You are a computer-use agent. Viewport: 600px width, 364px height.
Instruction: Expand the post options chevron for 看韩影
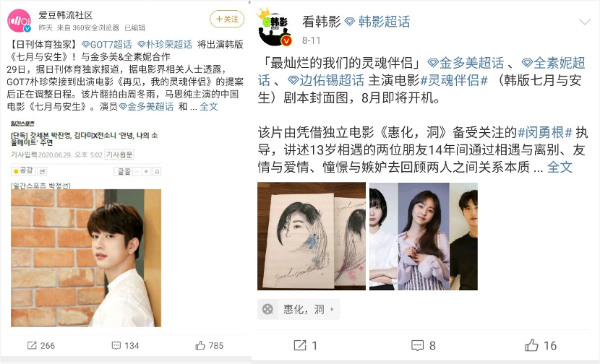click(x=585, y=22)
